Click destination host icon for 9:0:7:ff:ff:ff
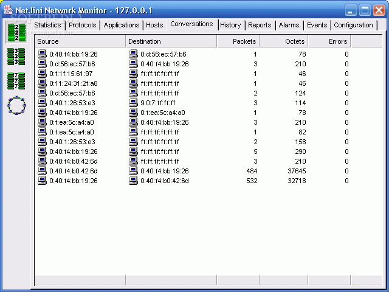389x292 pixels. [134, 103]
